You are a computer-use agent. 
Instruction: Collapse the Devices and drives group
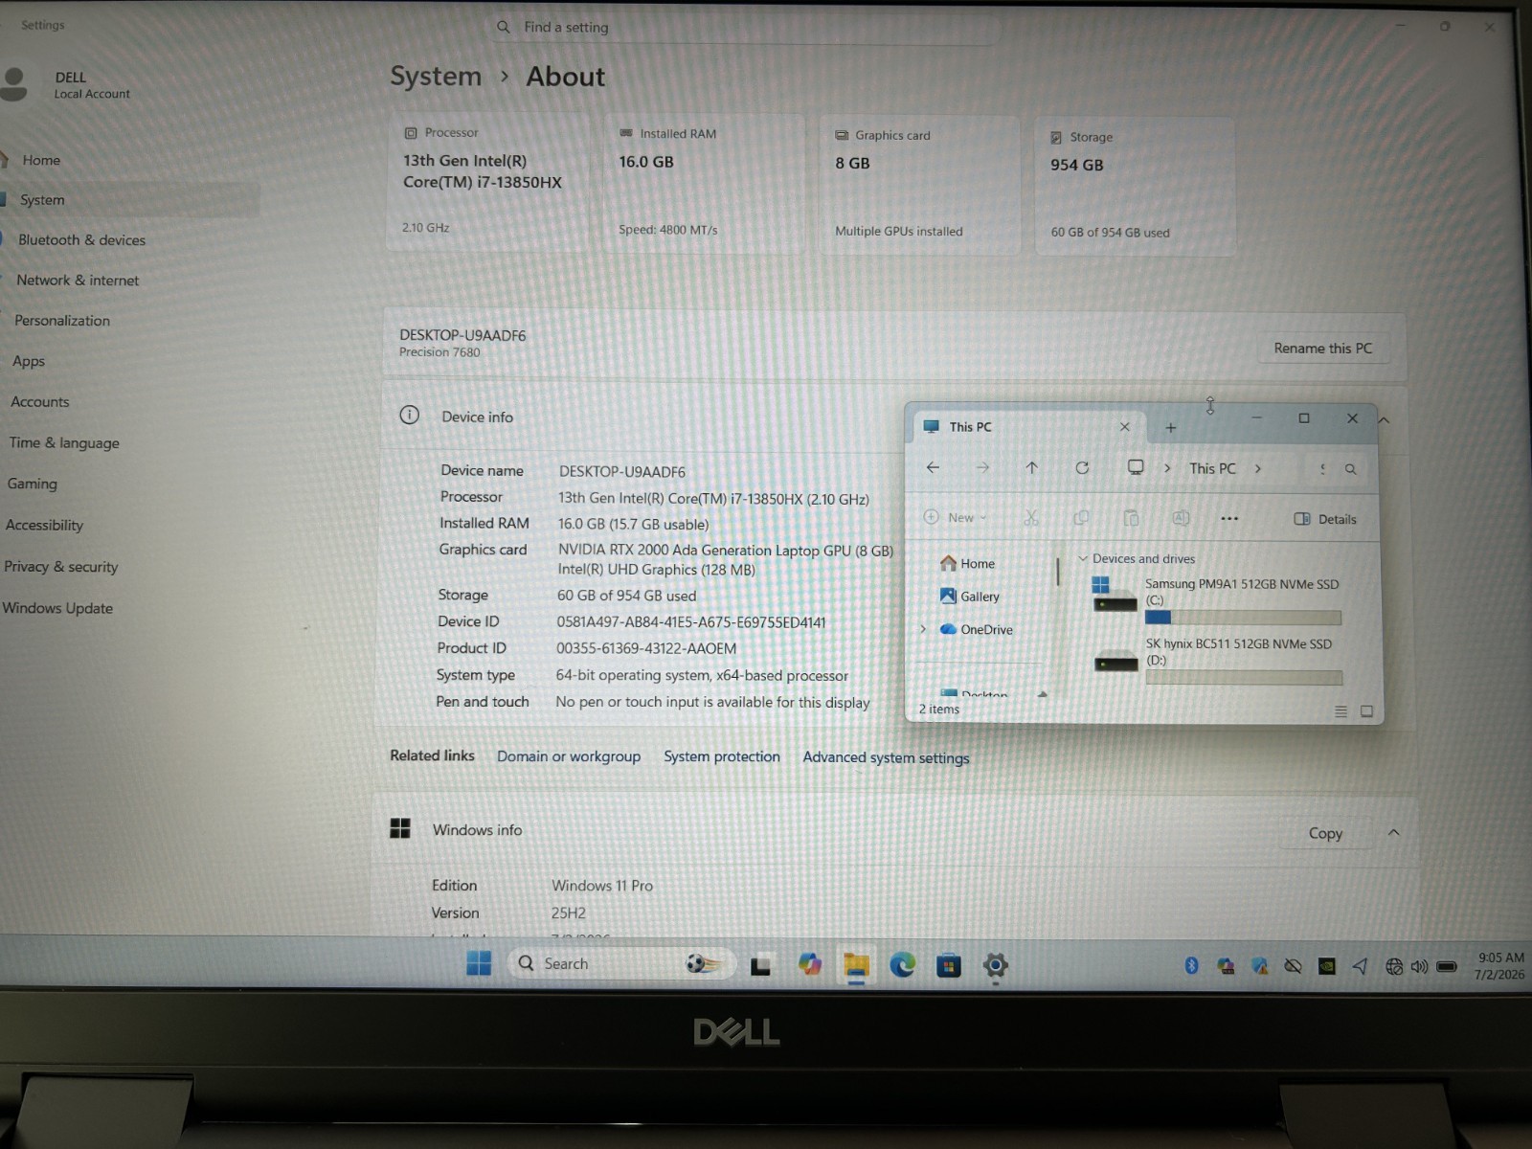click(x=1083, y=558)
